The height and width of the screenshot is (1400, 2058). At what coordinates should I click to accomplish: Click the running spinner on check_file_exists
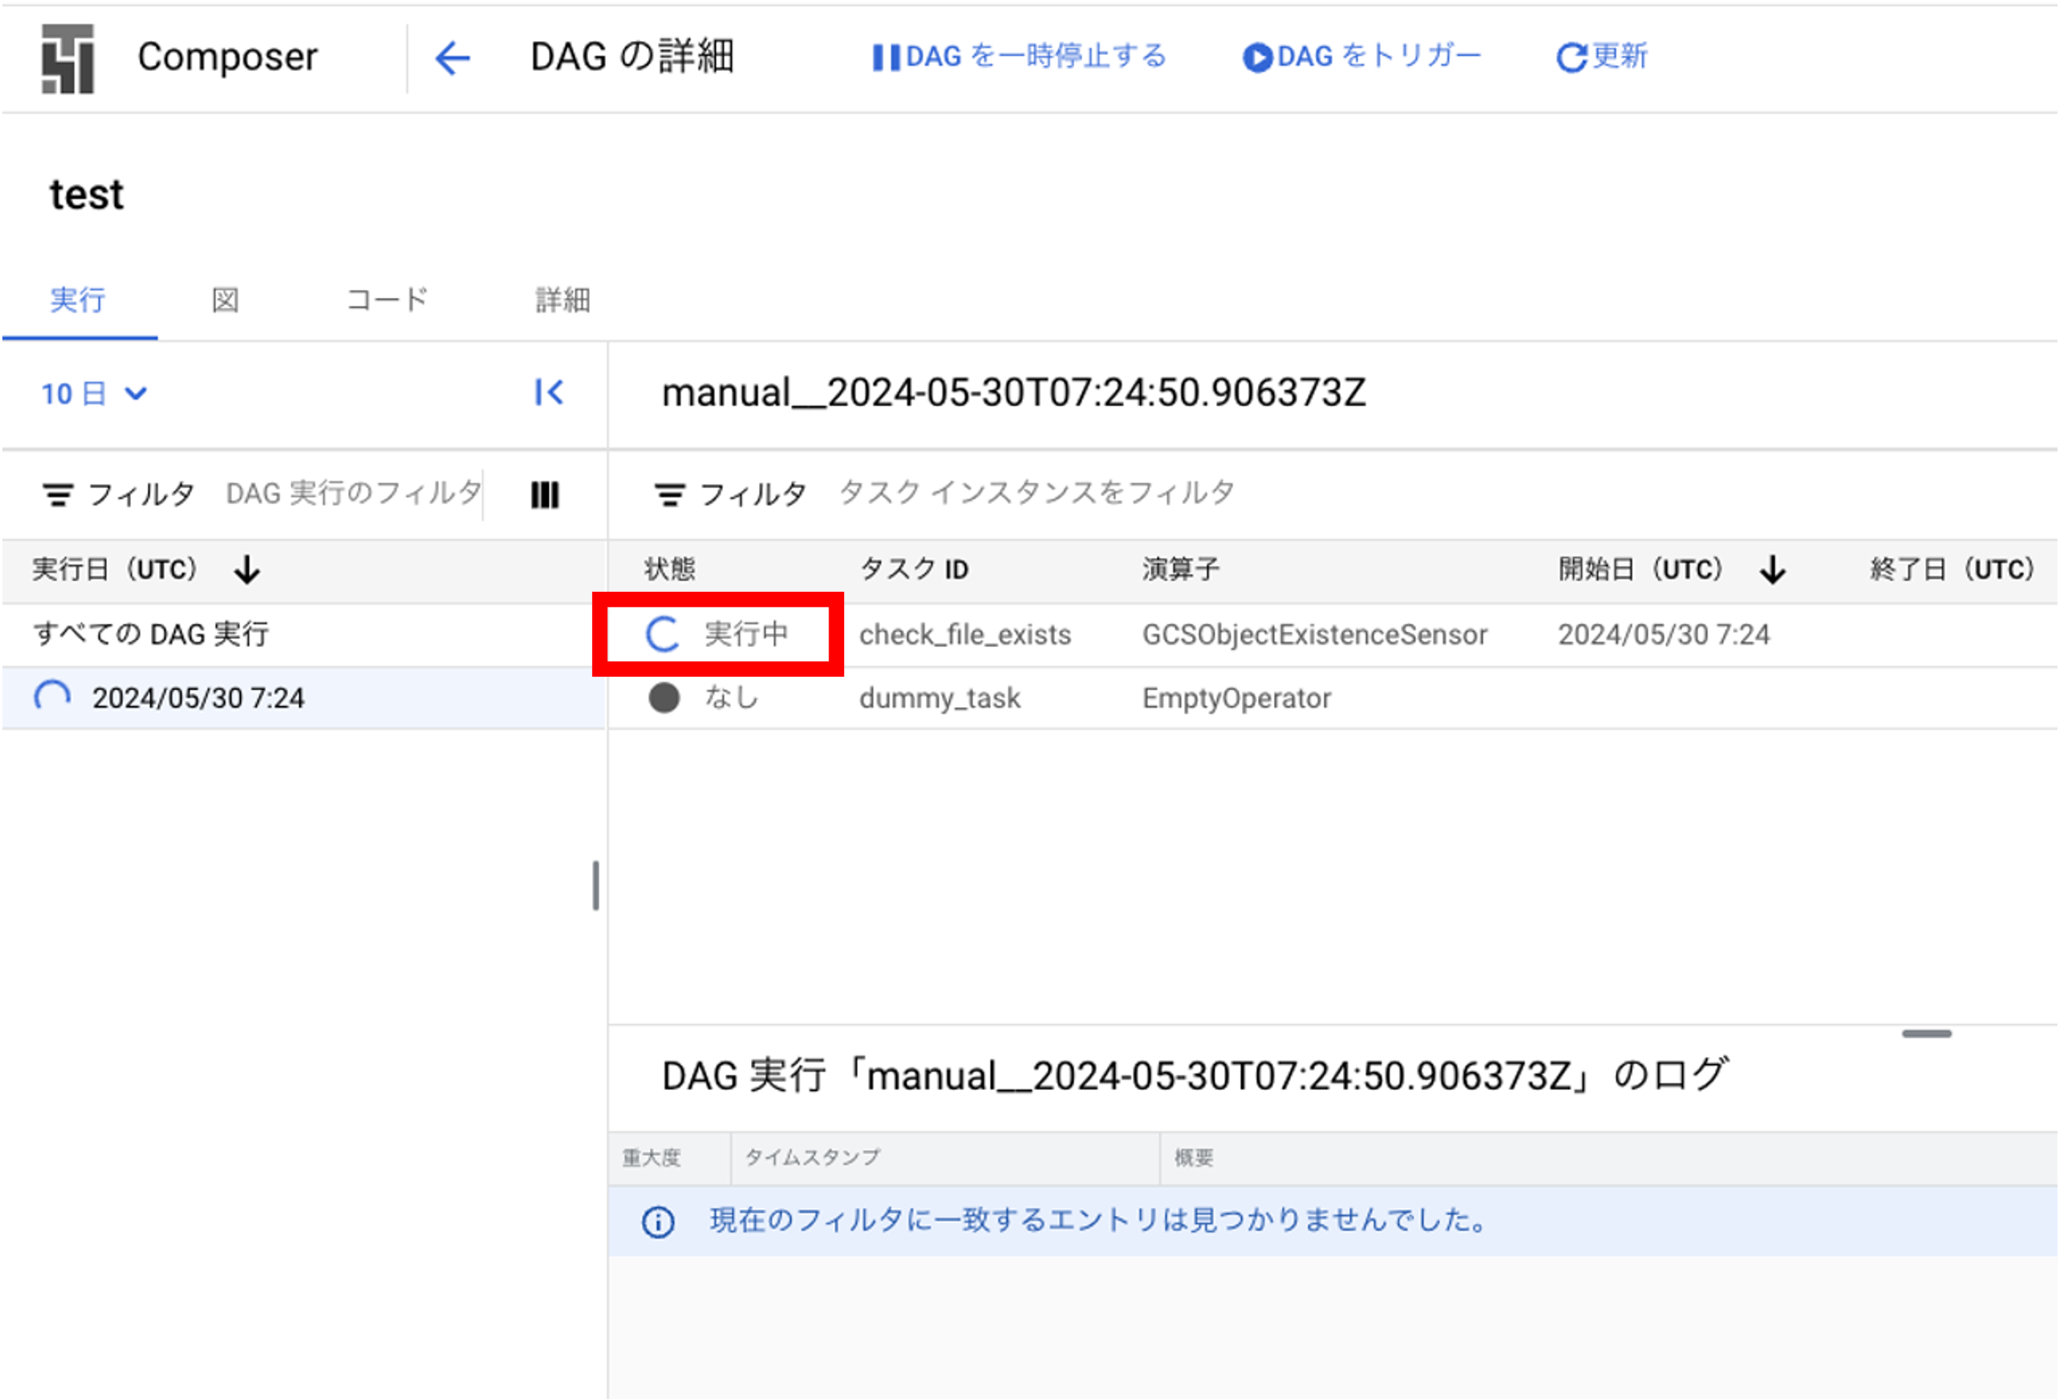coord(662,634)
